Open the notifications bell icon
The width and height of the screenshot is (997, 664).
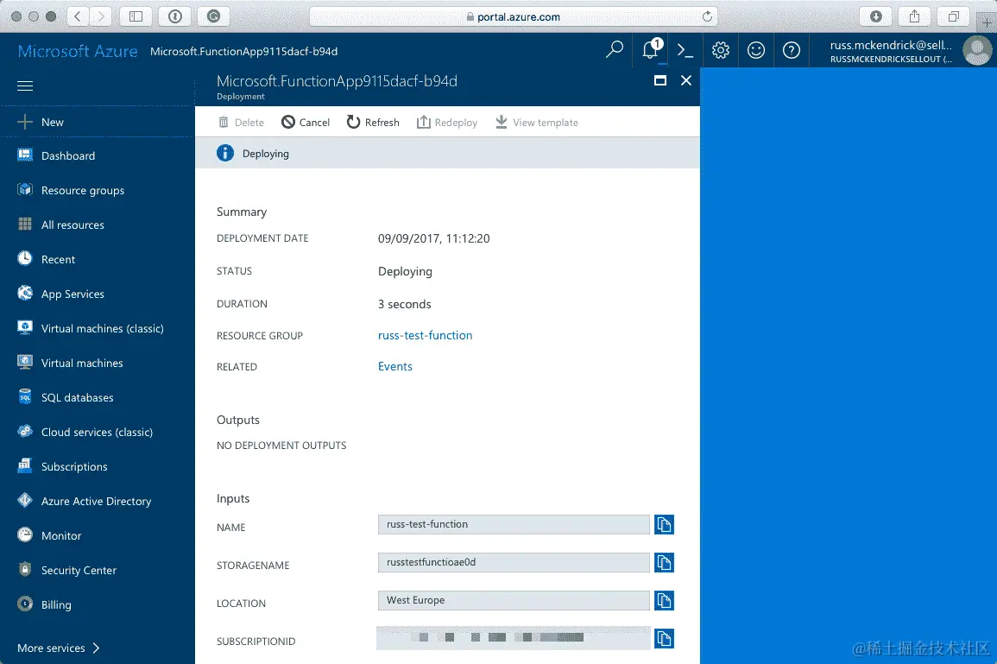pyautogui.click(x=651, y=49)
